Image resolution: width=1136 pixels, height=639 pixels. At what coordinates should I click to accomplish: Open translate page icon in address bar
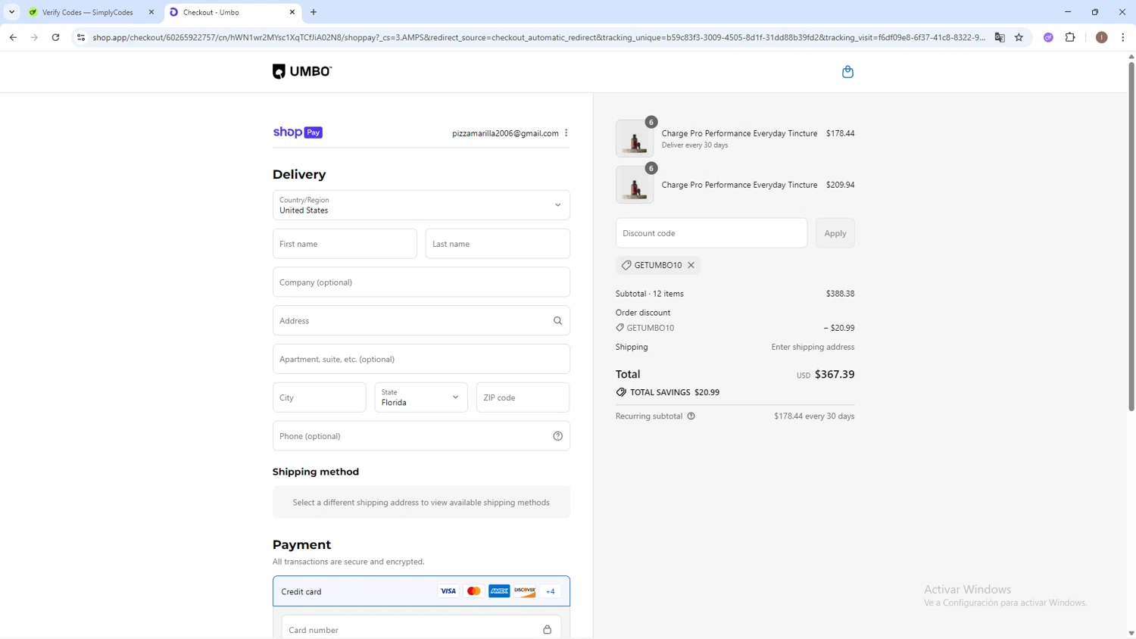1000,37
